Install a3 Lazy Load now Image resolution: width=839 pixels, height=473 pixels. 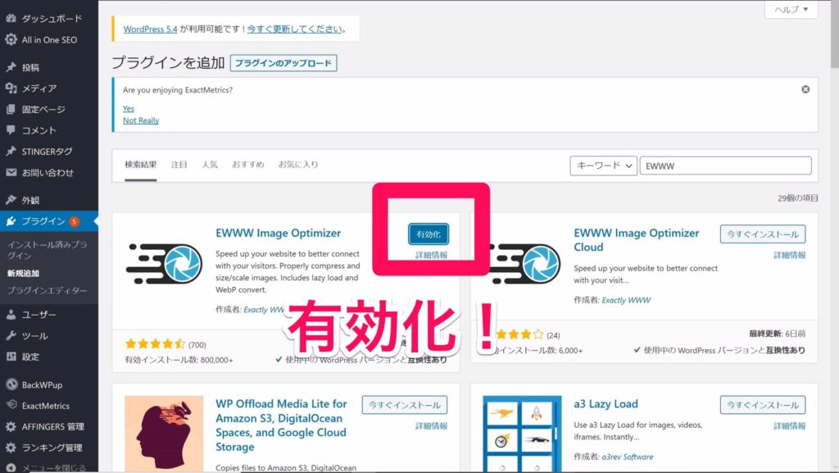pos(763,405)
